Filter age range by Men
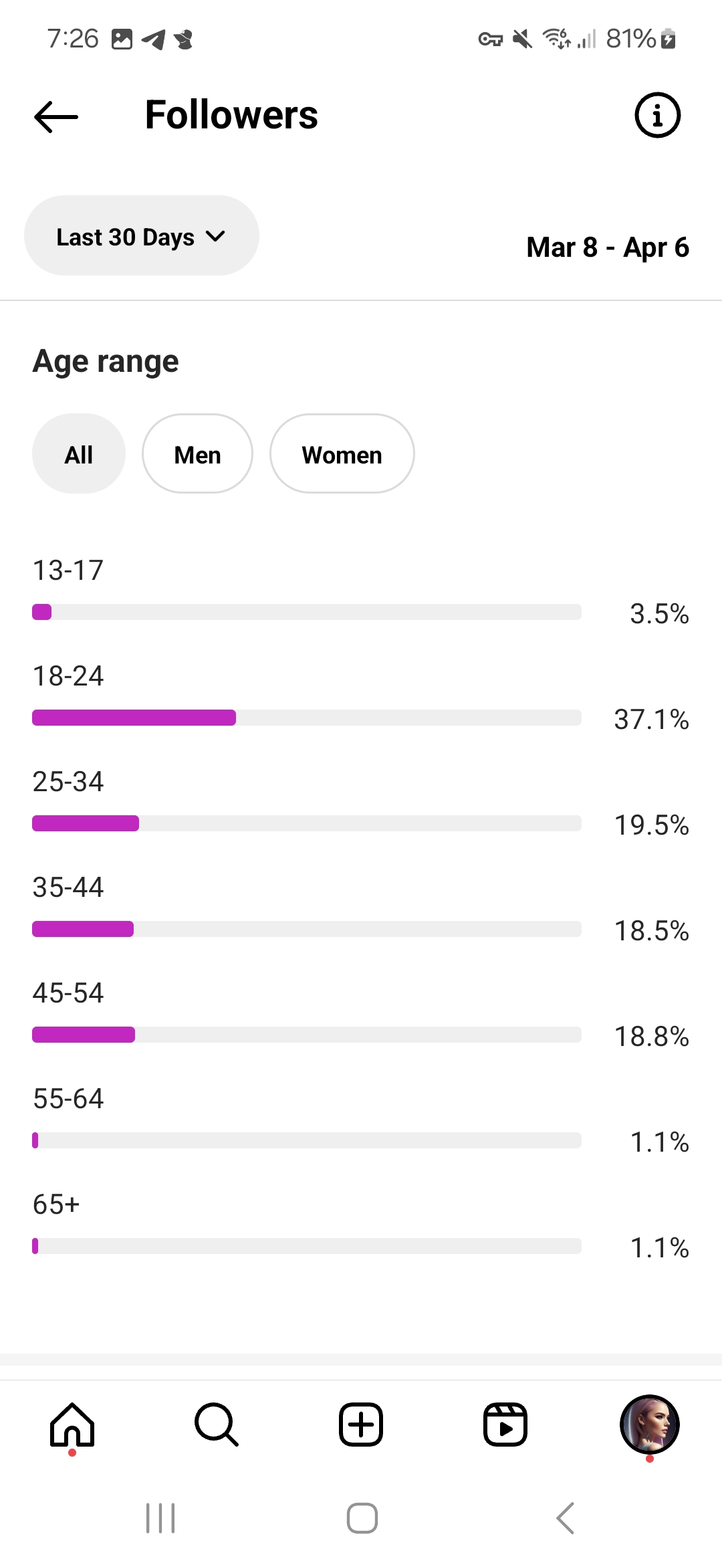 [x=197, y=454]
